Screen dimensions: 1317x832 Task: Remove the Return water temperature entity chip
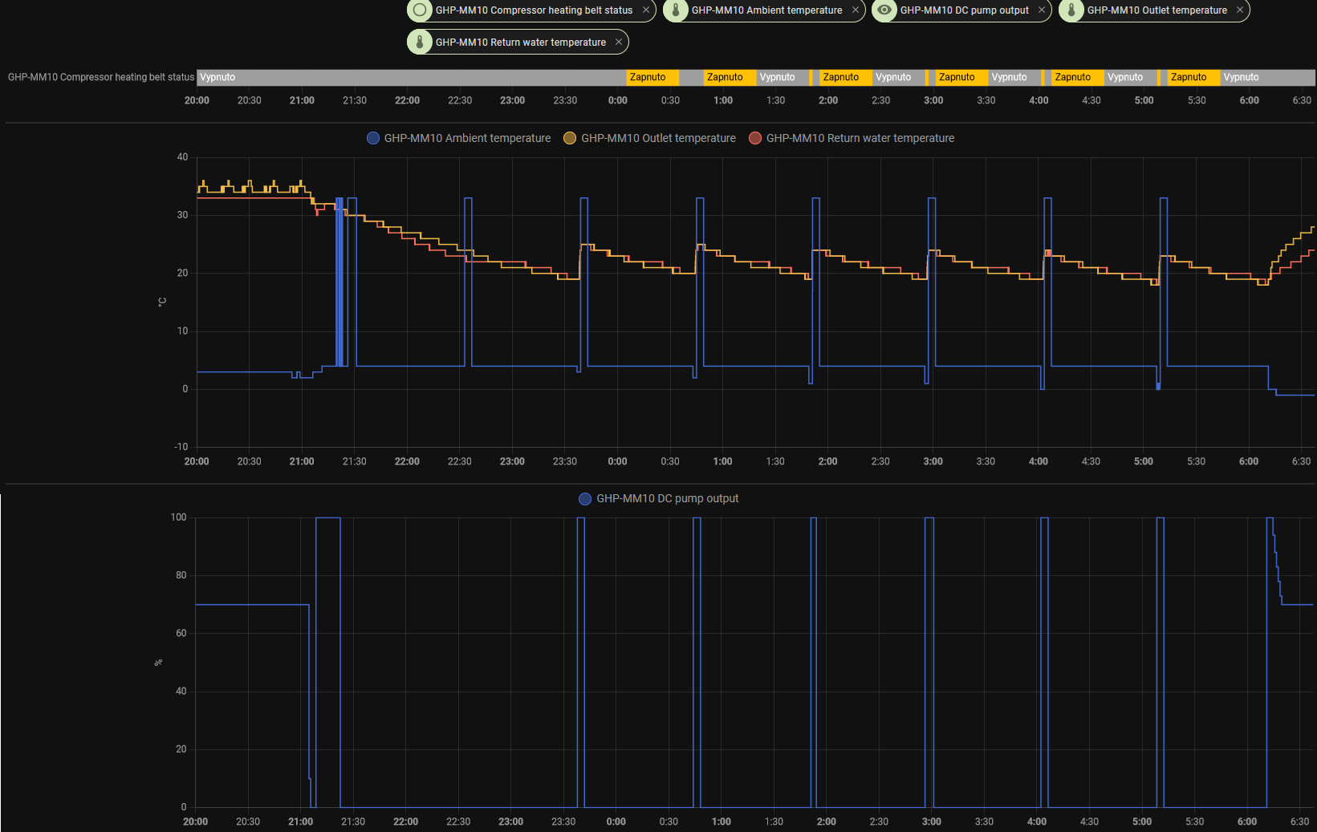tap(619, 43)
